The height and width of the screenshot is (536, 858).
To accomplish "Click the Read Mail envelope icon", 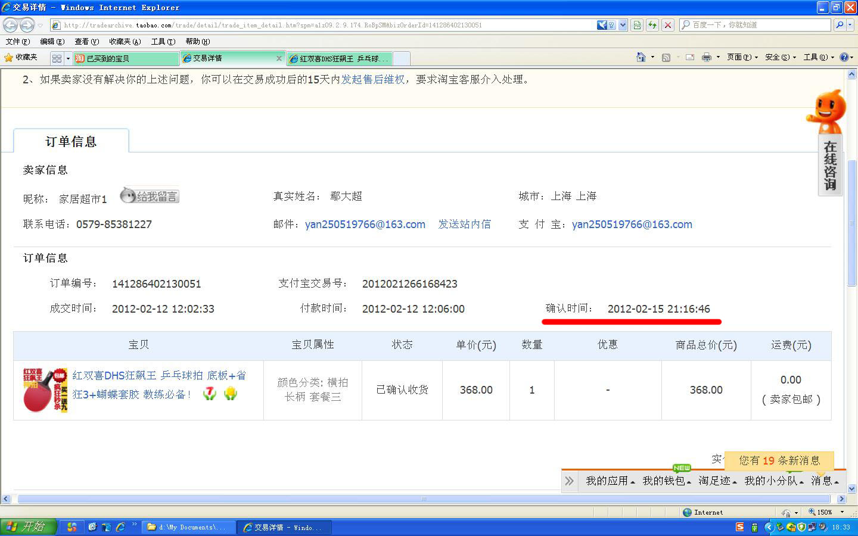I will 690,58.
